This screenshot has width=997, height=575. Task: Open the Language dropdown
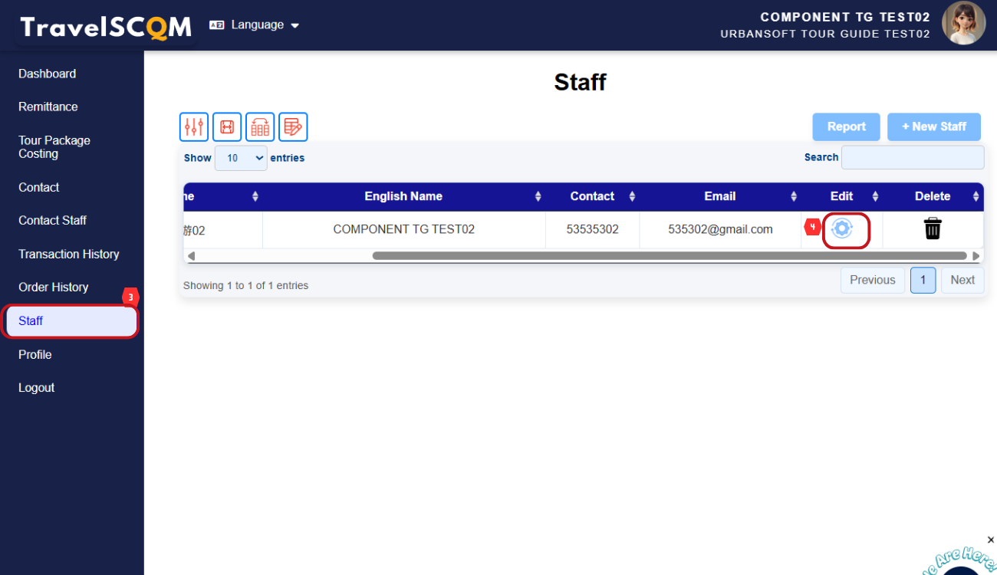254,25
